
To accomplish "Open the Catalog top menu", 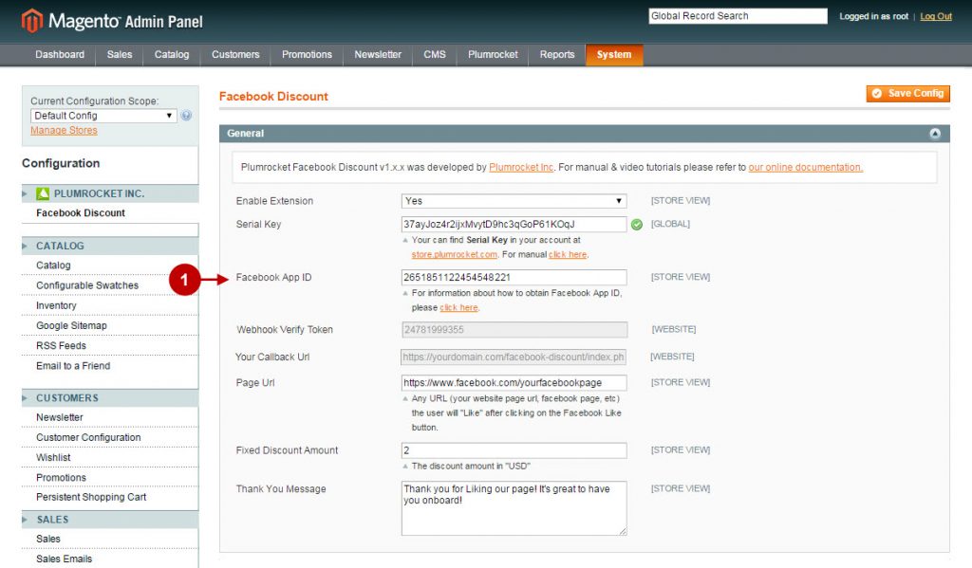I will pyautogui.click(x=172, y=54).
